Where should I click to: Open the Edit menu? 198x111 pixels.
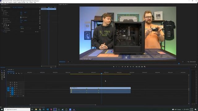[x=4, y=2]
